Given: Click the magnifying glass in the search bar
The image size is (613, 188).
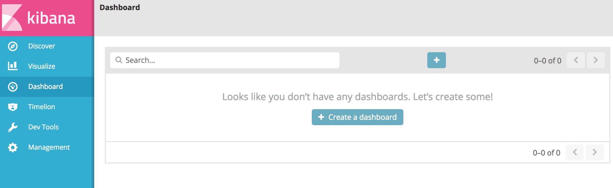Looking at the screenshot, I should click(119, 60).
